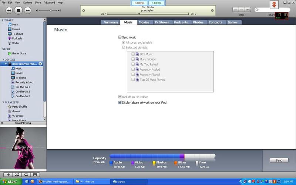
Task: Enable the Sync music checkbox
Action: click(120, 37)
